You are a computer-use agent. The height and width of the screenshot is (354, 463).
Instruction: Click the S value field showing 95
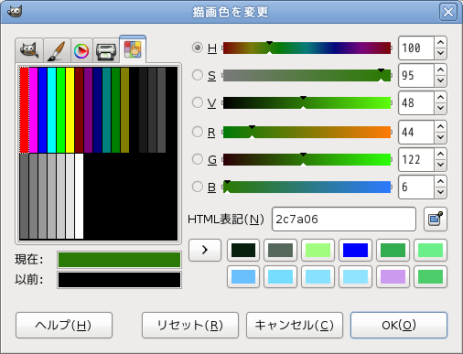tap(416, 75)
